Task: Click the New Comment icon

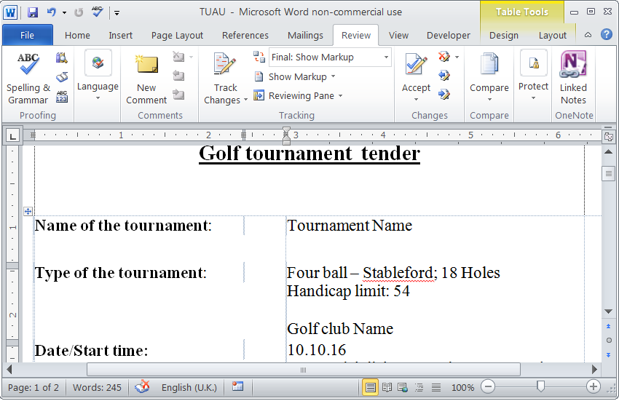Action: point(146,66)
